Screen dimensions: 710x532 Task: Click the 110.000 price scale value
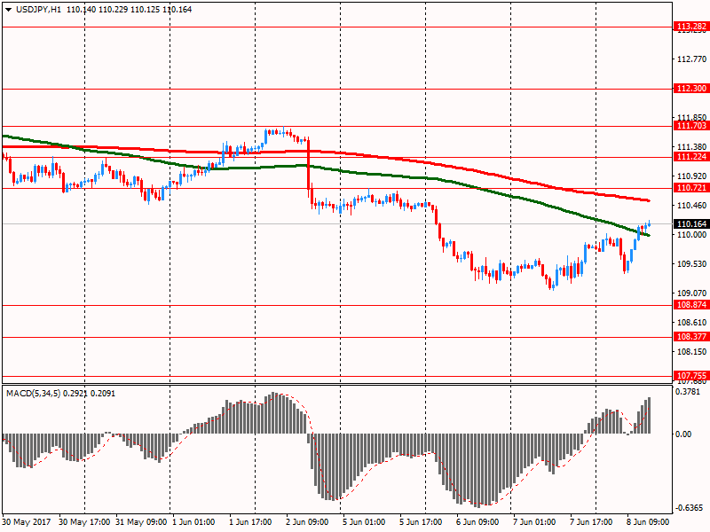point(691,234)
